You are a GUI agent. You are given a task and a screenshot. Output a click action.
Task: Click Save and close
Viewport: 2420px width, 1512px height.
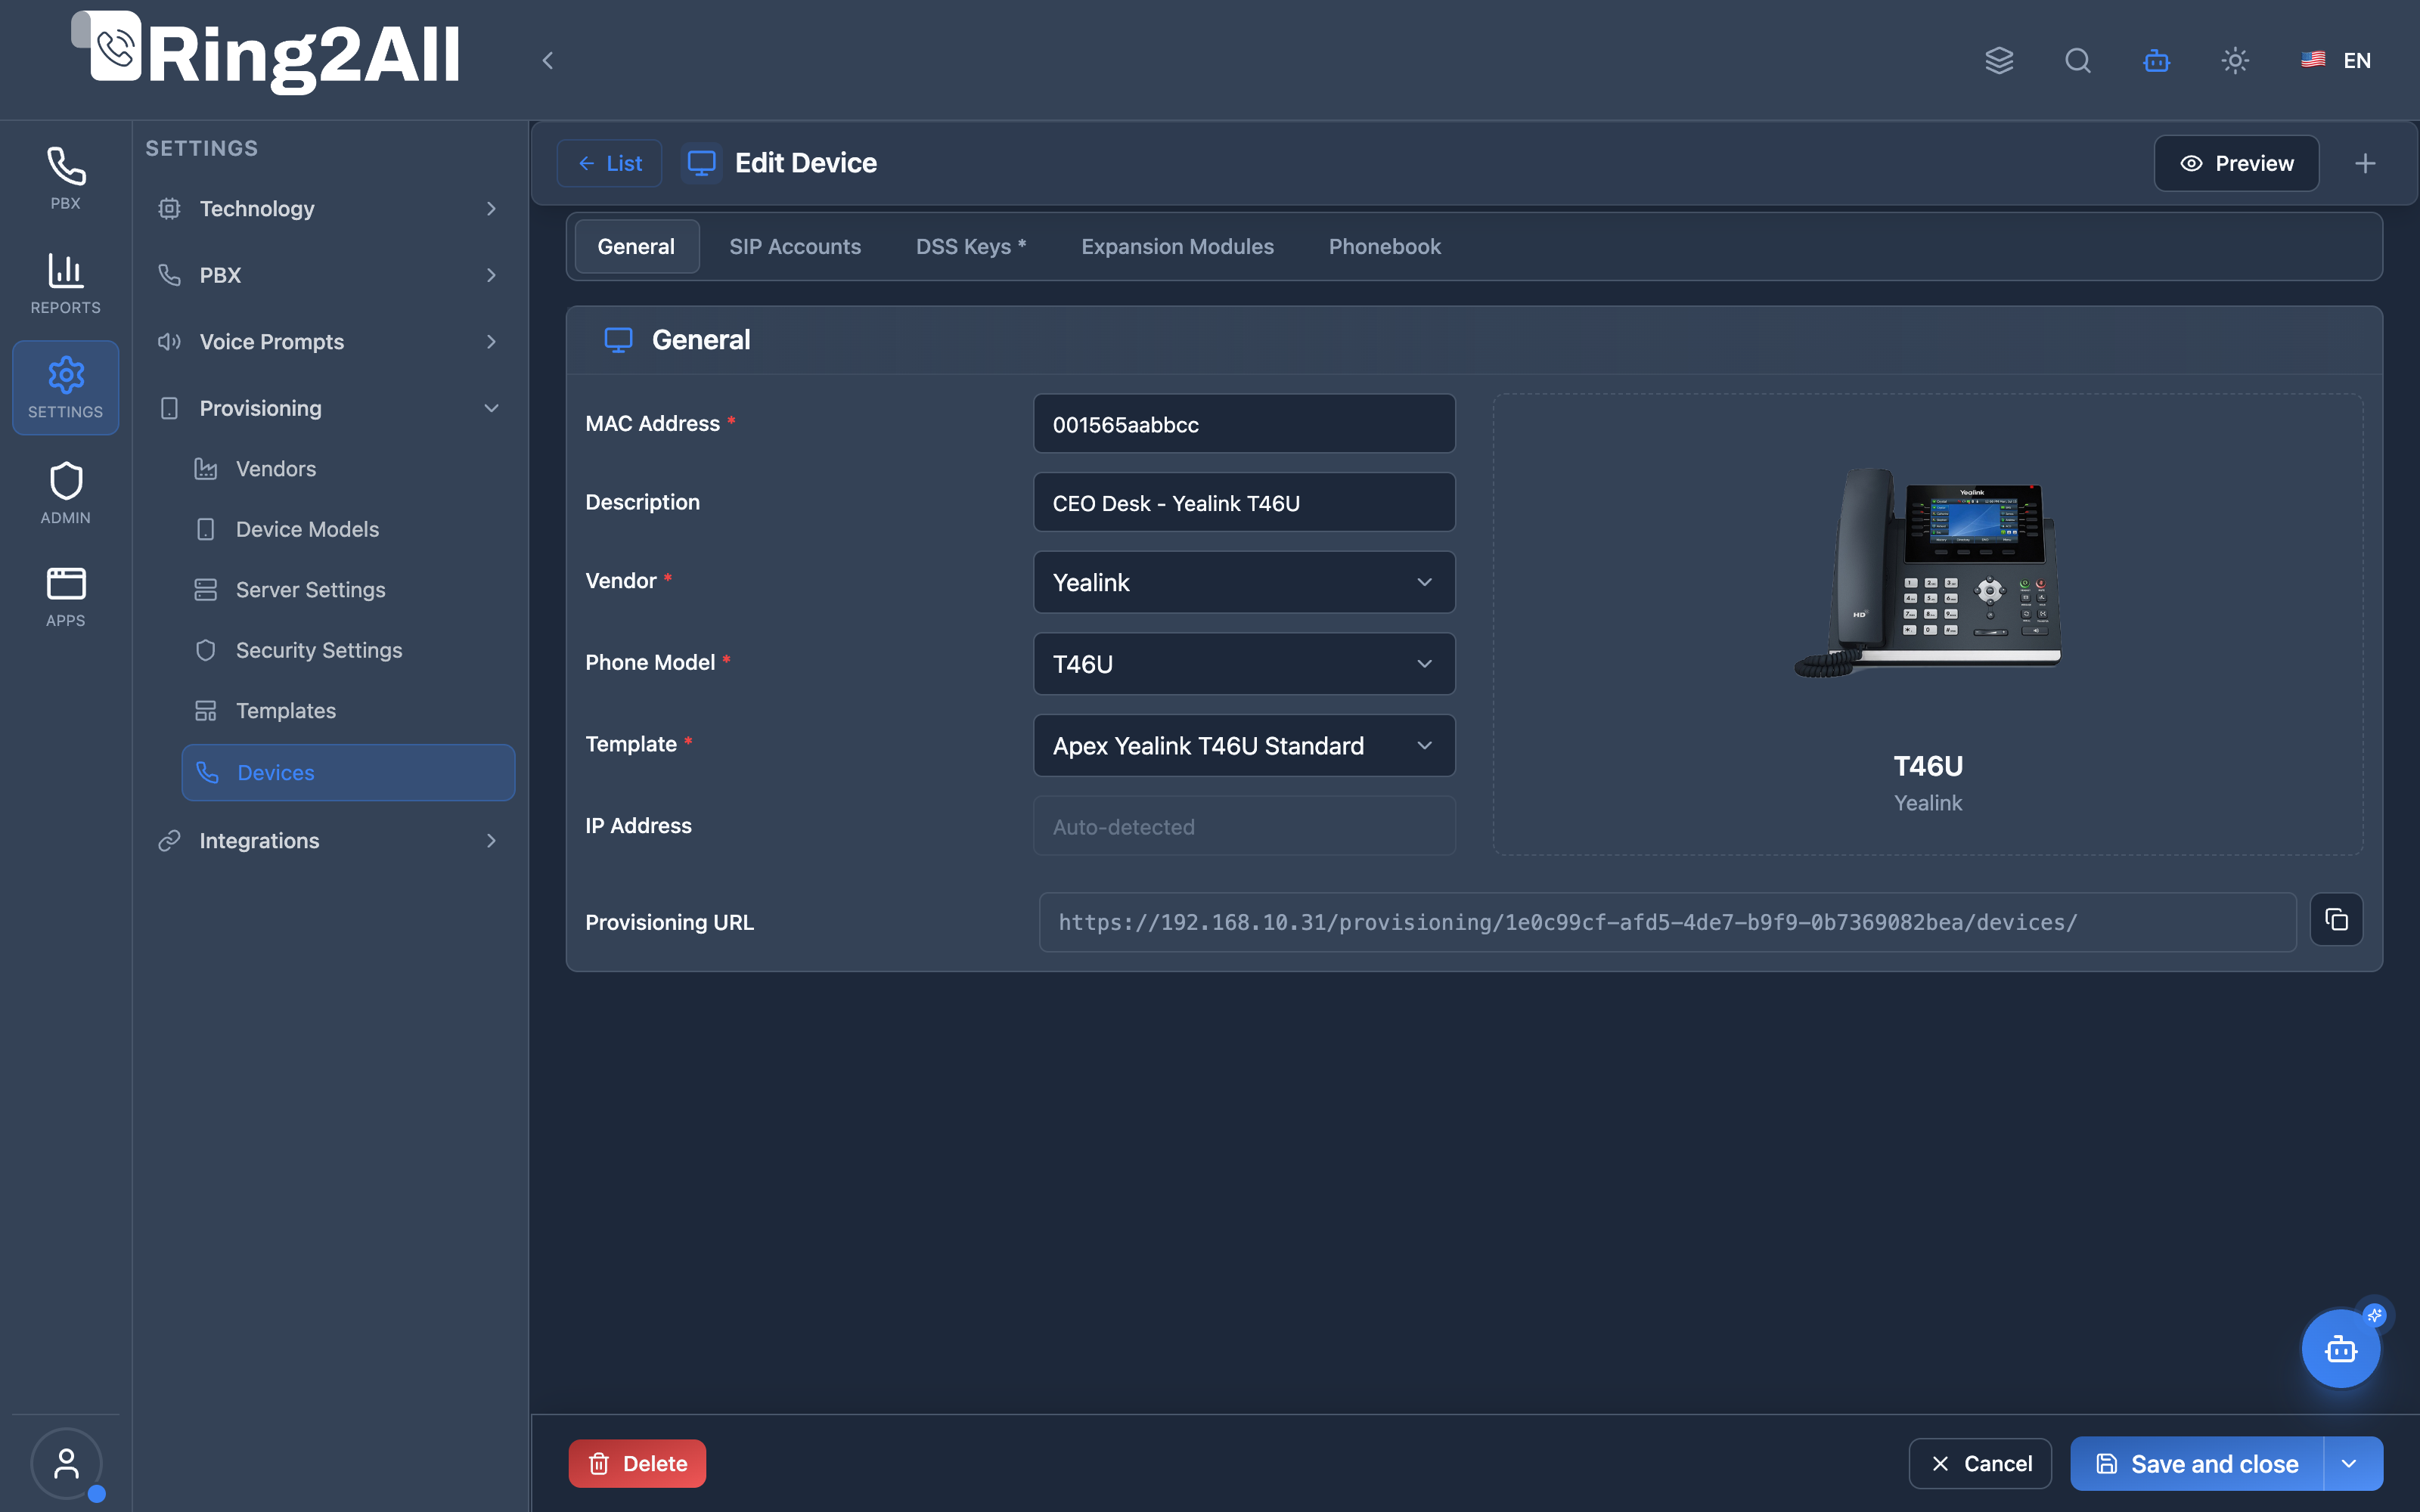(2198, 1464)
